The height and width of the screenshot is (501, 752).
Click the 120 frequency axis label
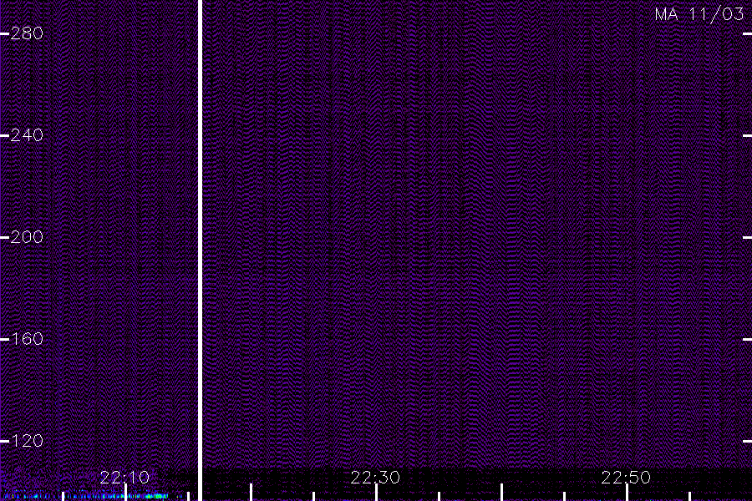27,441
